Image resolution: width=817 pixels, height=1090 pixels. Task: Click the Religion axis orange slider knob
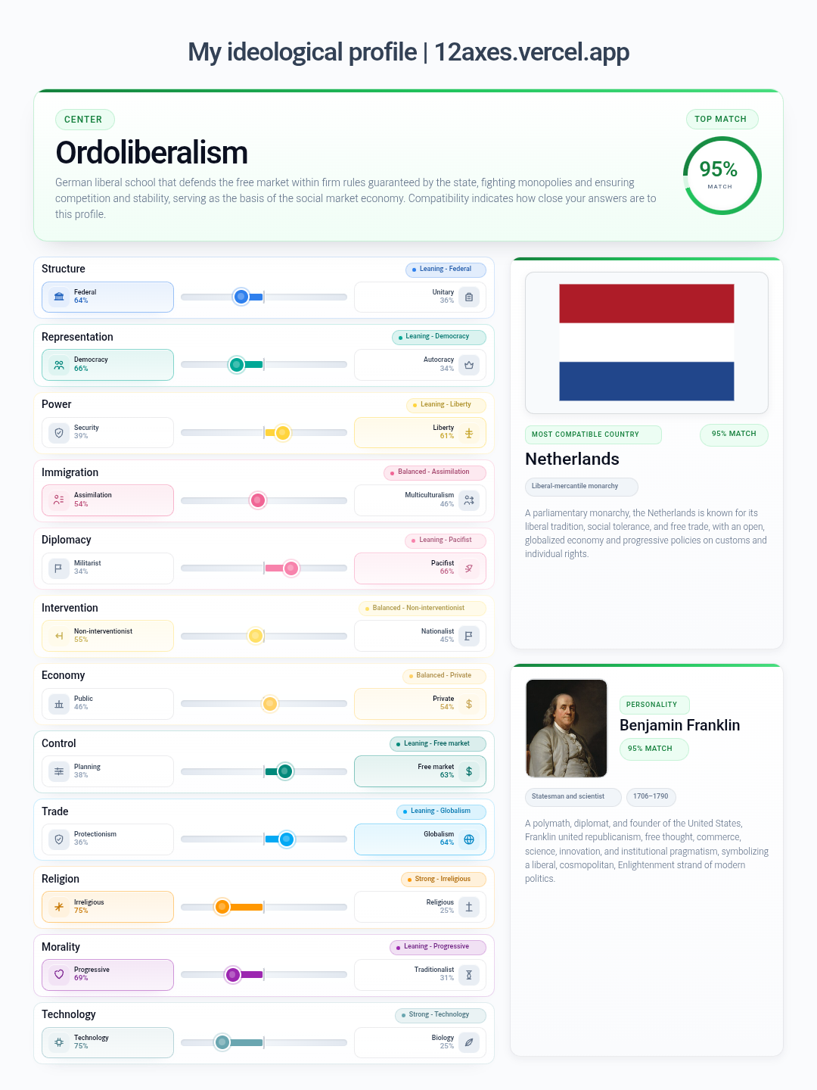222,907
